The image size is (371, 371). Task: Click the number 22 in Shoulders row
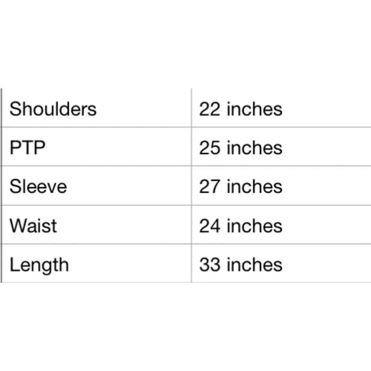coord(210,109)
